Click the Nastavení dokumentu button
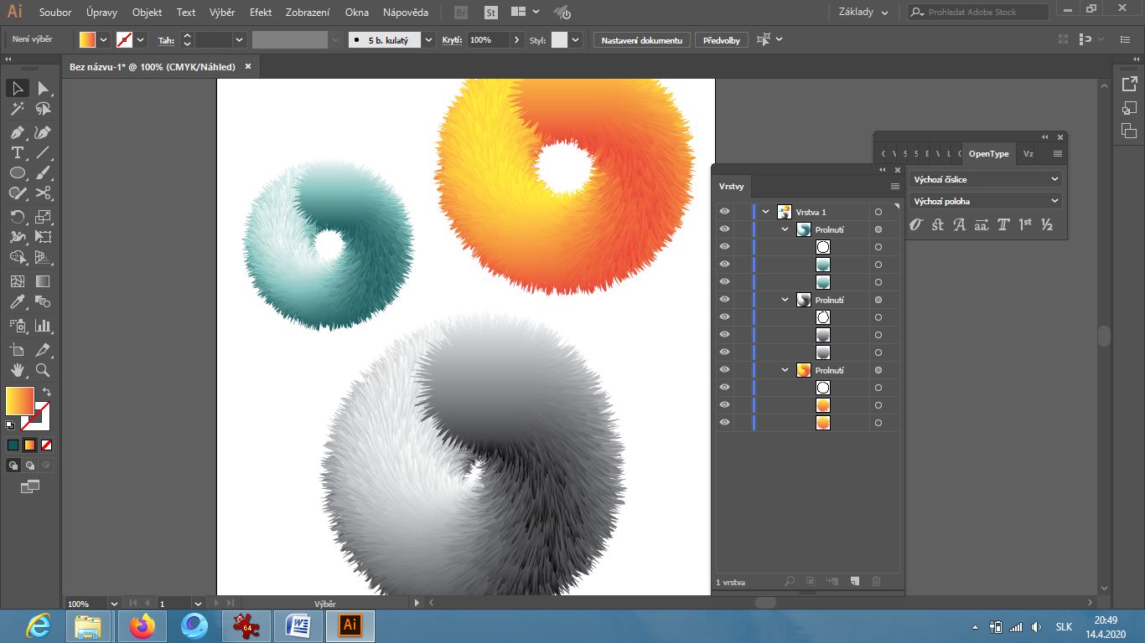The height and width of the screenshot is (643, 1145). (x=642, y=40)
